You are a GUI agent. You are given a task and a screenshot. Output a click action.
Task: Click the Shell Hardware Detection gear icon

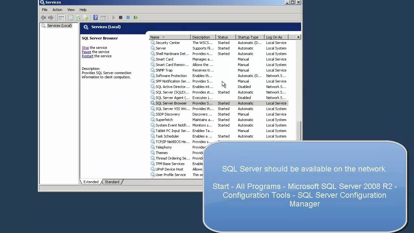pyautogui.click(x=153, y=54)
